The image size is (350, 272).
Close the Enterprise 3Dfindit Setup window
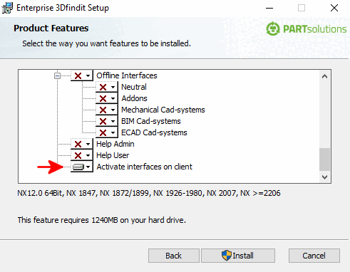click(334, 8)
